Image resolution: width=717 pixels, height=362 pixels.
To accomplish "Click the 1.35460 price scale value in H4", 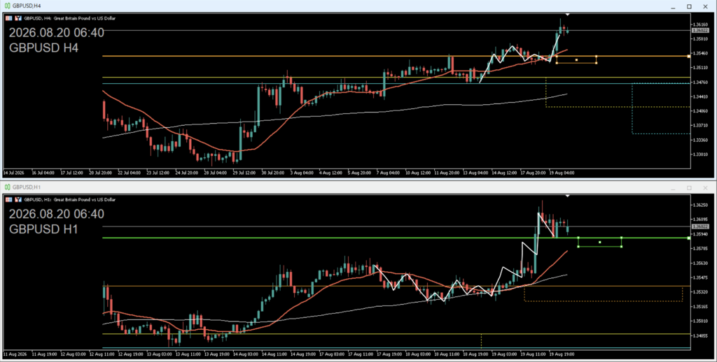I will point(700,53).
